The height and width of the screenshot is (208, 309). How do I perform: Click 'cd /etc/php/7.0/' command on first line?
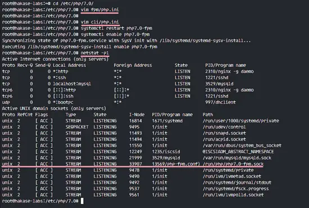coord(73,3)
